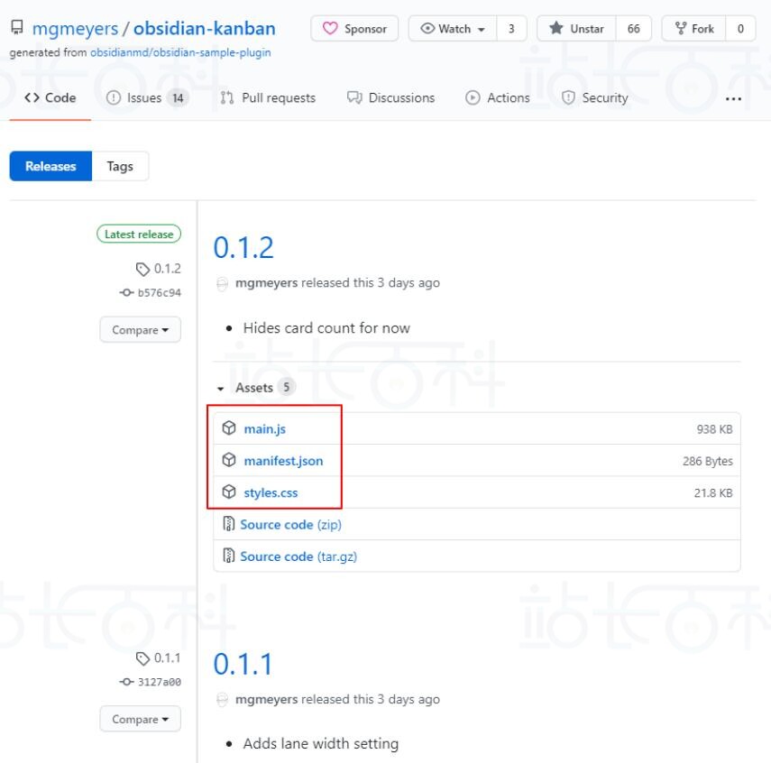Viewport: 771px width, 763px height.
Task: Switch to the Tags view
Action: pyautogui.click(x=120, y=166)
